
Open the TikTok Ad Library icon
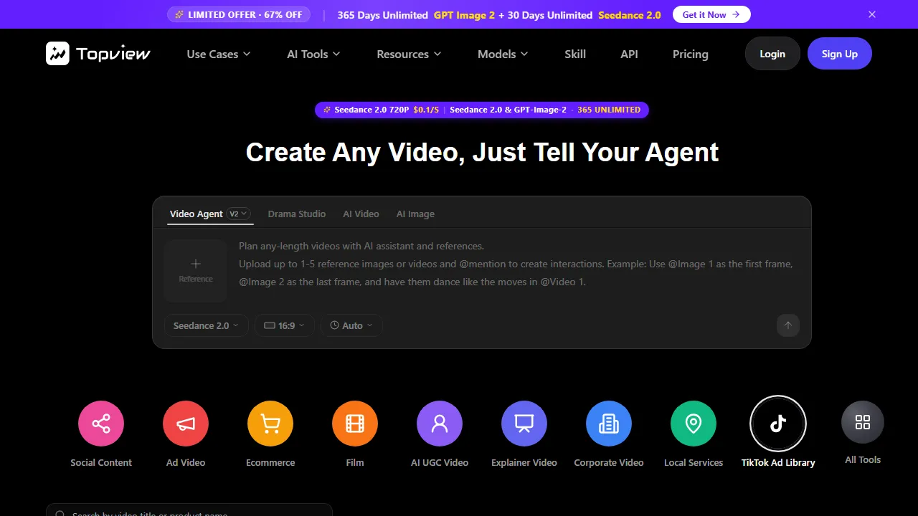tap(778, 424)
